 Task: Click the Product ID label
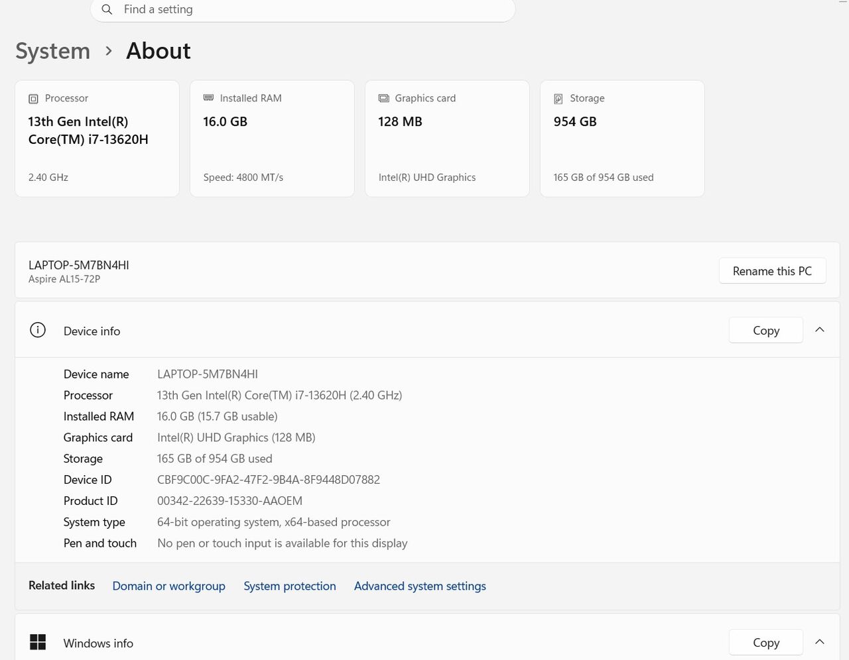(90, 501)
